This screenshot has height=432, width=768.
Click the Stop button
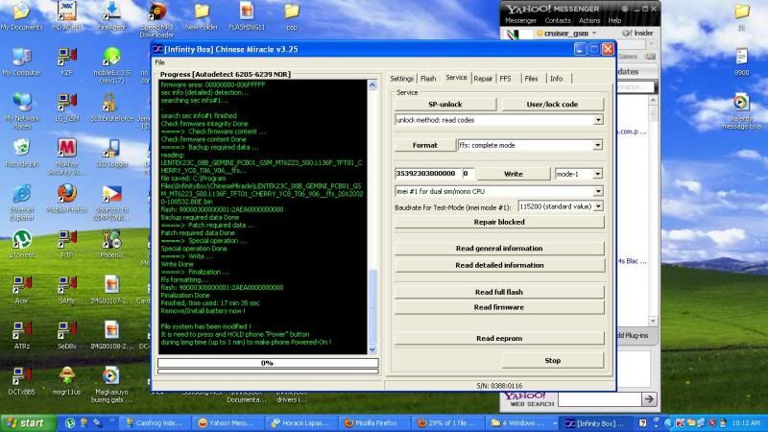(x=553, y=361)
